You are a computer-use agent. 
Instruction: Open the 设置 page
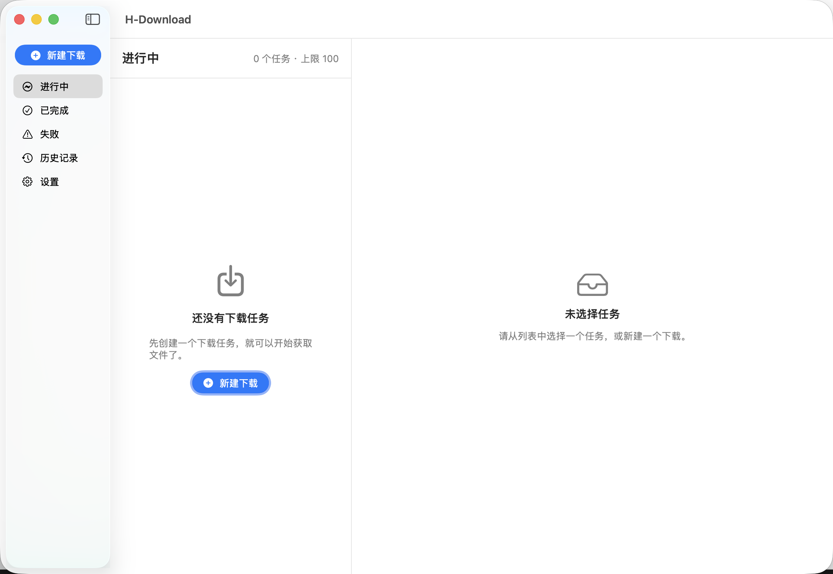pos(49,182)
